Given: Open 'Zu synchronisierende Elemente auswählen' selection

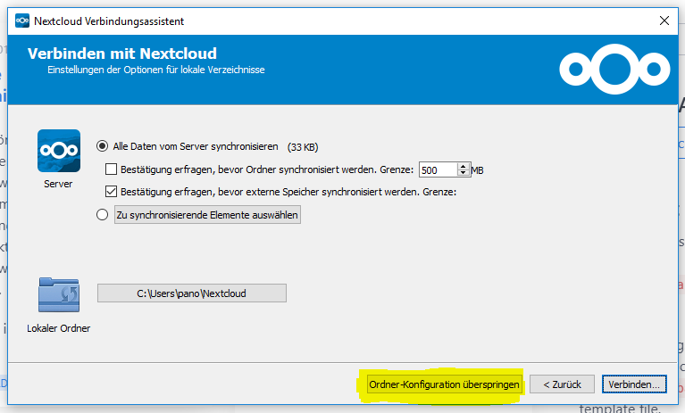Looking at the screenshot, I should (207, 215).
